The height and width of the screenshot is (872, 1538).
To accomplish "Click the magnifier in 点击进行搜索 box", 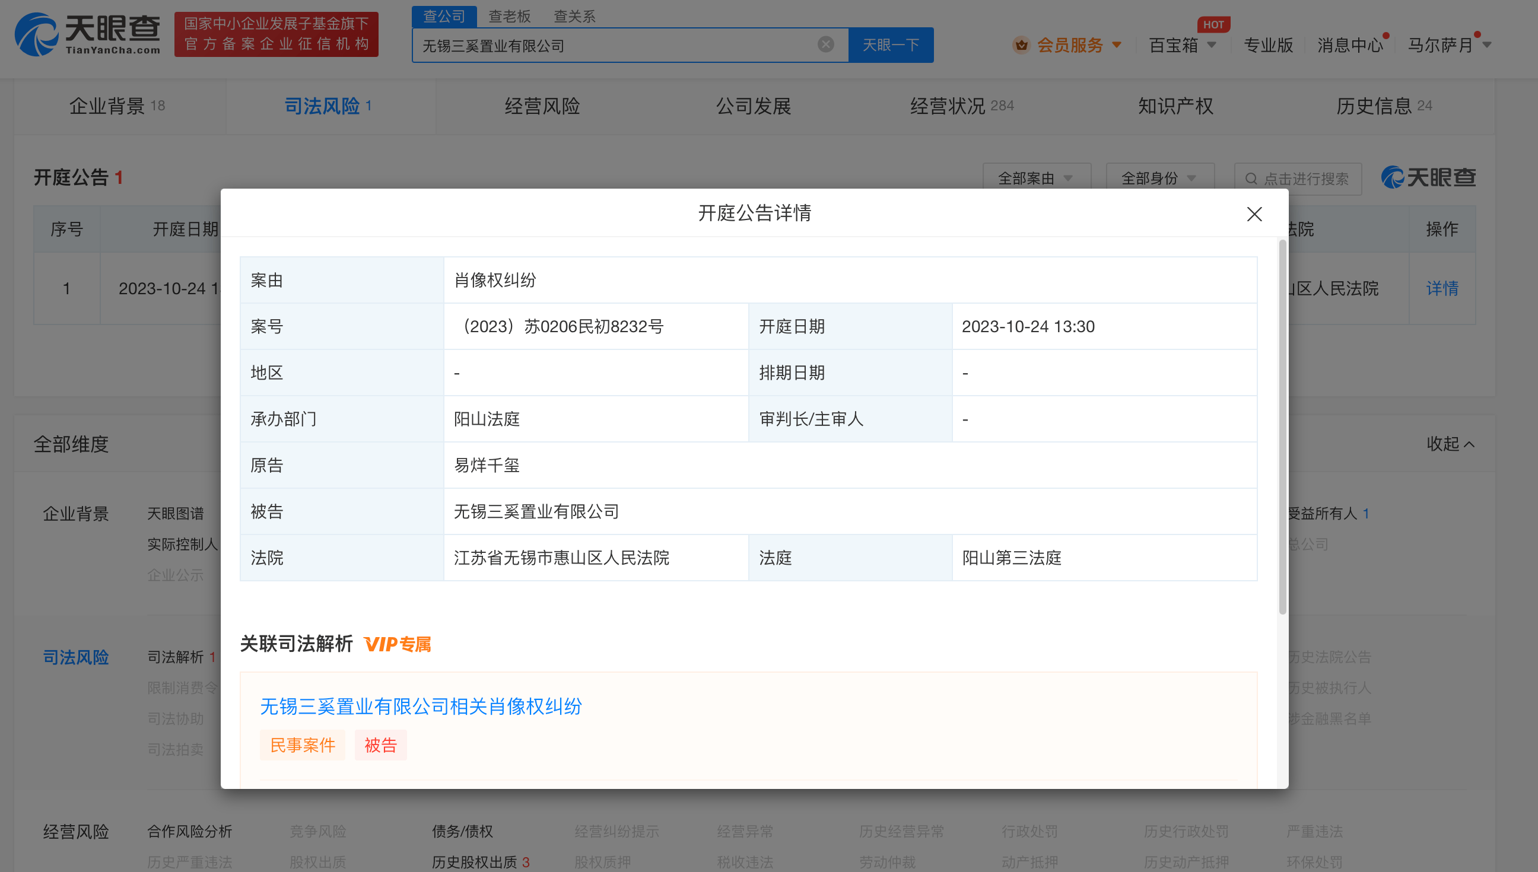I will (1251, 179).
